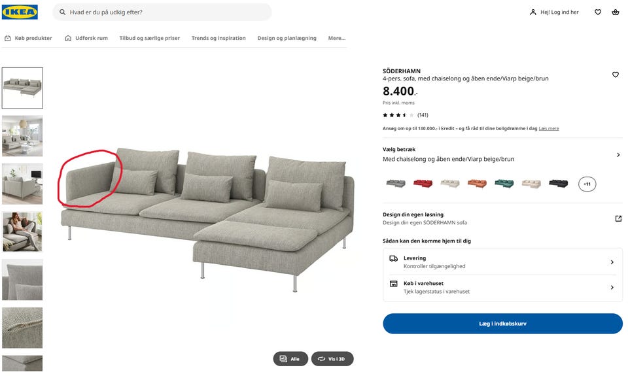This screenshot has height=376, width=628.
Task: Open the wishlist heart icon in header
Action: (597, 12)
